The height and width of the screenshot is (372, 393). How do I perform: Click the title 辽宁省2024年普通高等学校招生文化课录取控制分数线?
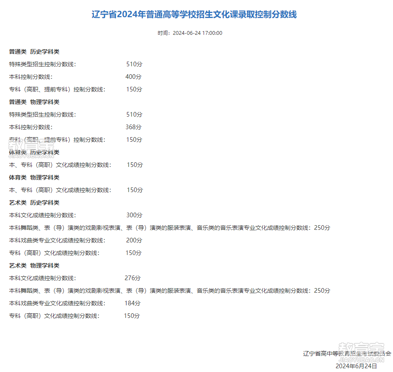pyautogui.click(x=194, y=14)
